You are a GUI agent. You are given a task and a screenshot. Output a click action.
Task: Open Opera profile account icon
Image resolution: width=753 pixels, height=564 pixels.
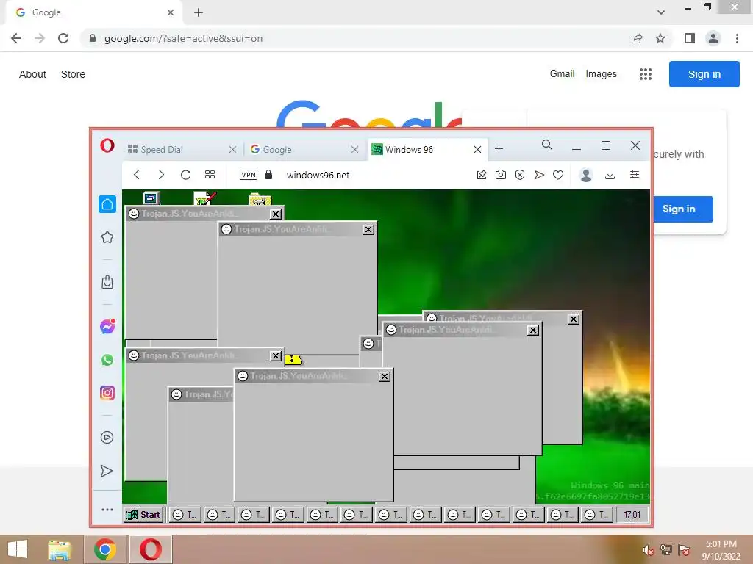tap(586, 175)
